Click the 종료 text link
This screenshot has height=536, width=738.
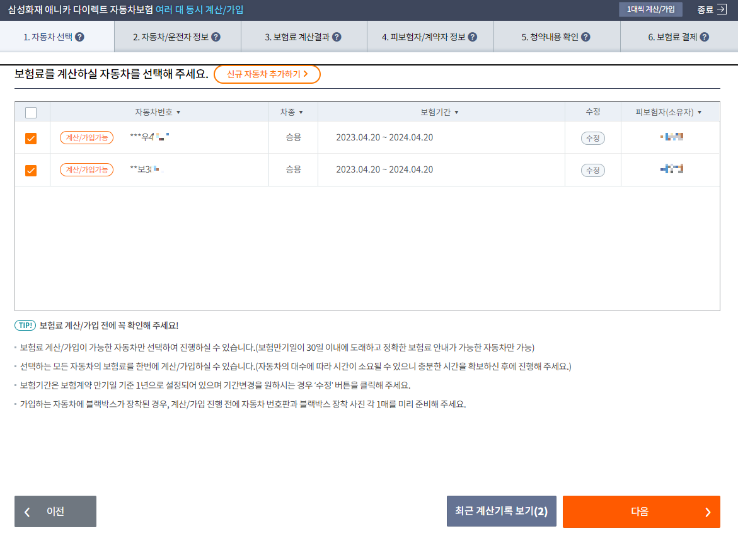pos(705,10)
